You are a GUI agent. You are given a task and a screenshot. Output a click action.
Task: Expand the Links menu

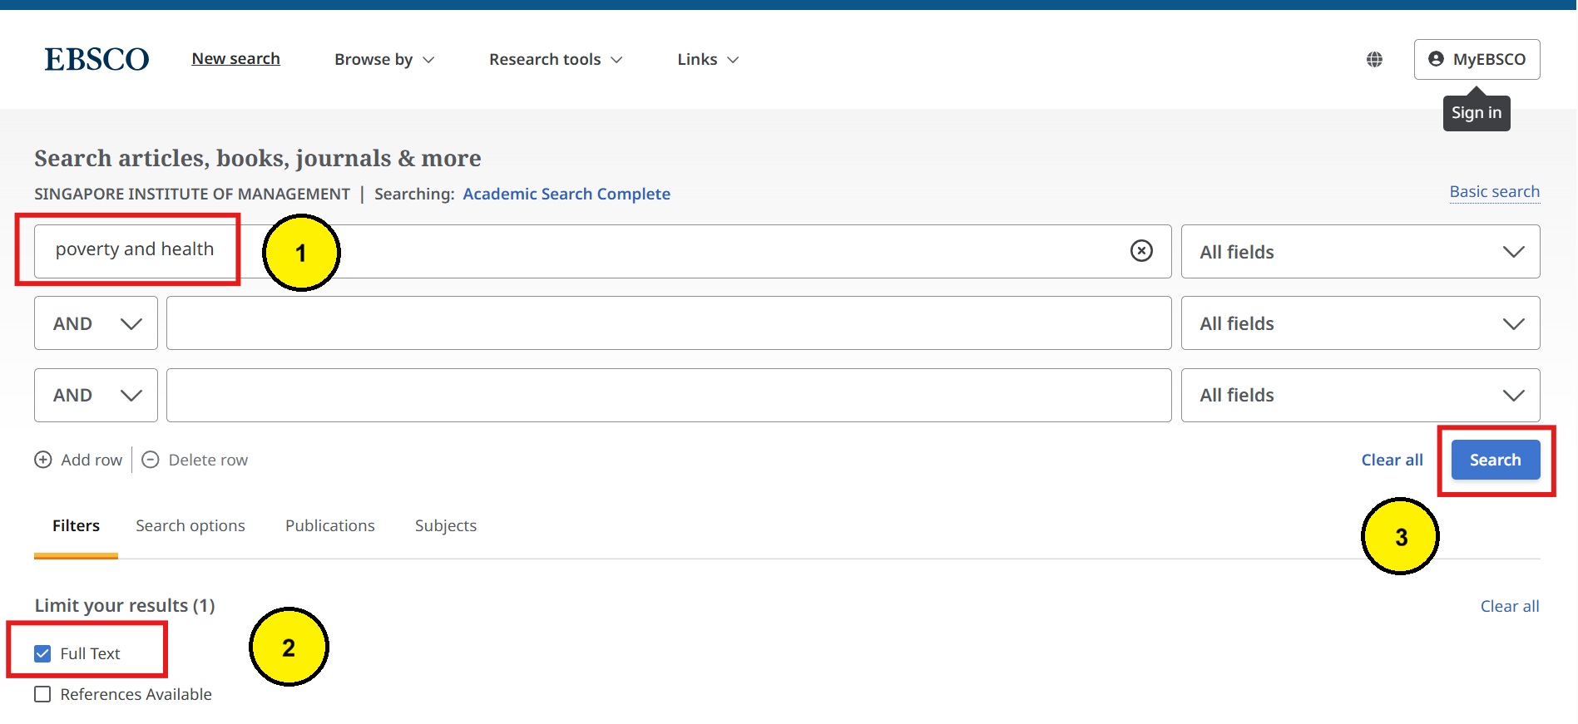[708, 60]
